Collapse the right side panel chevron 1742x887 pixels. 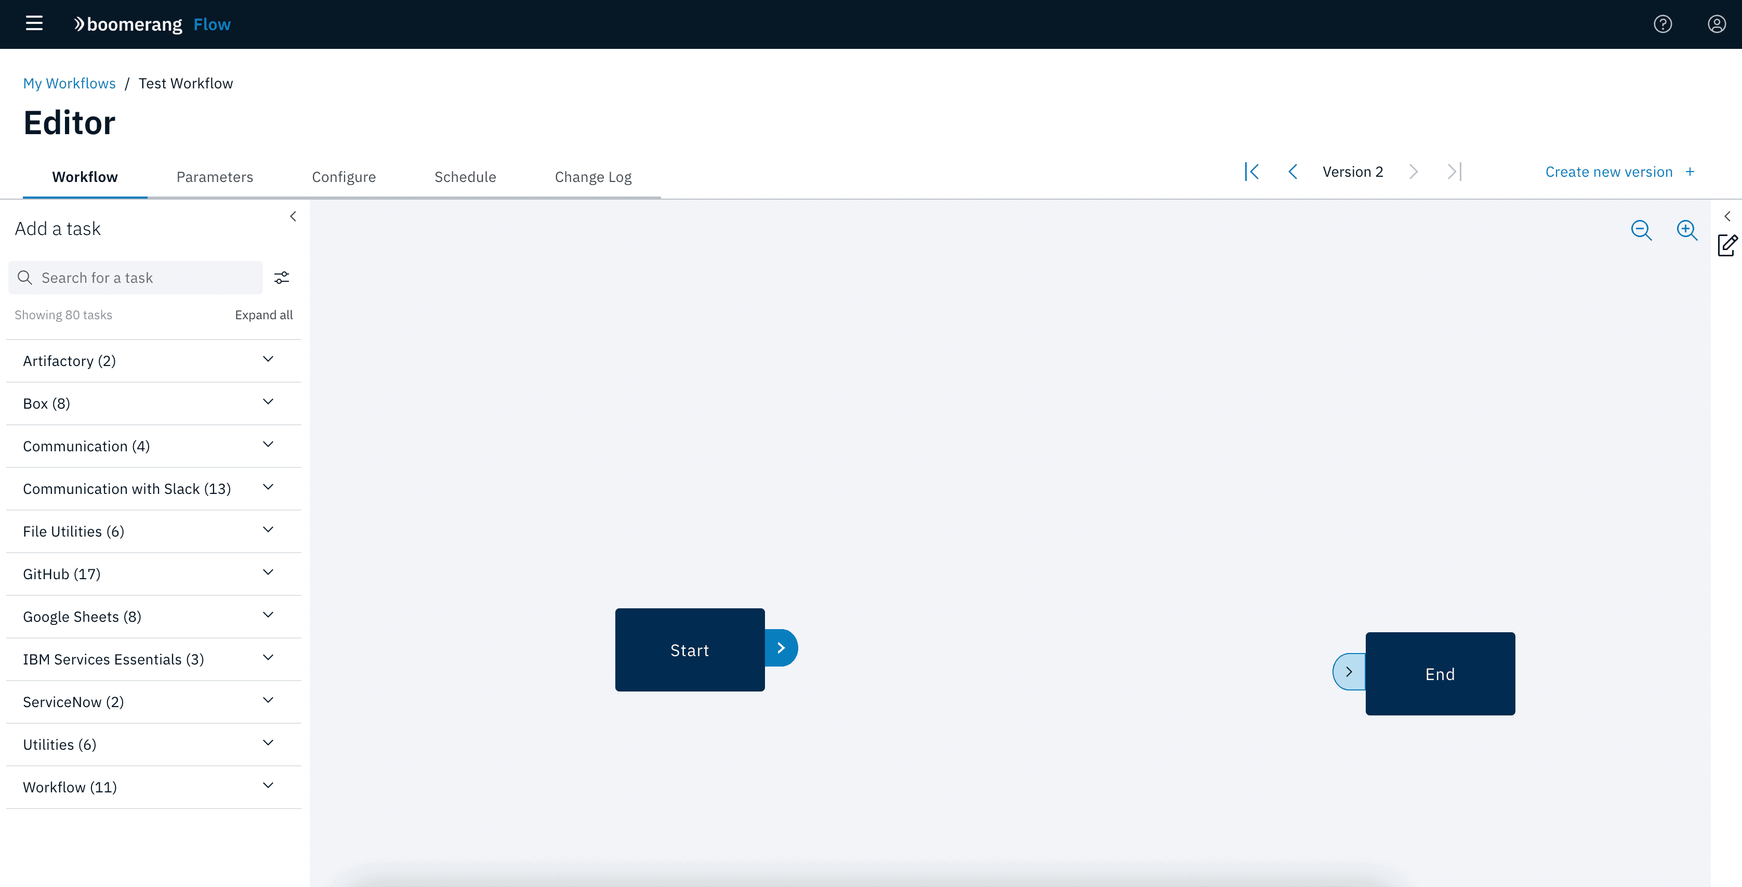click(x=1728, y=216)
